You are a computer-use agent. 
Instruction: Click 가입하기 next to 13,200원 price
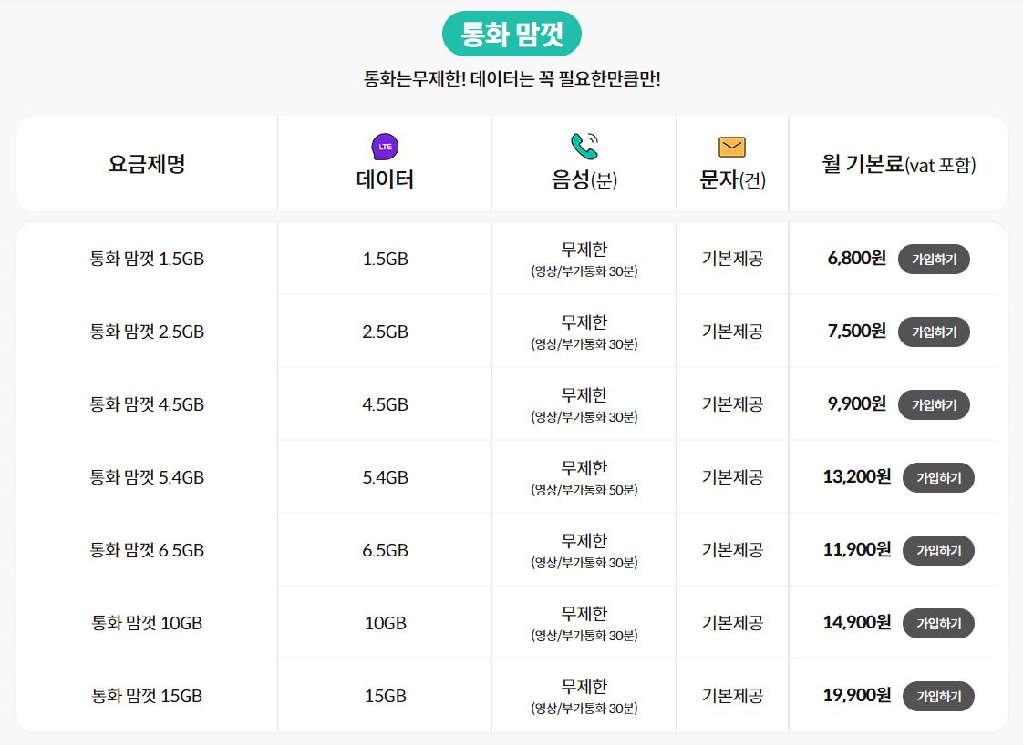(x=939, y=477)
